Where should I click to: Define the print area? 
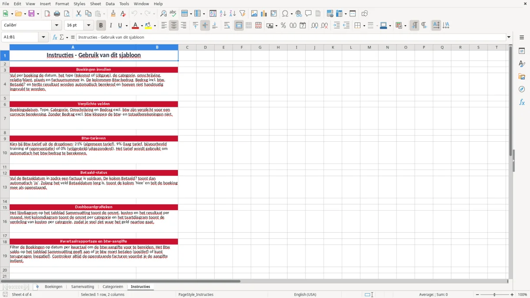click(x=330, y=14)
